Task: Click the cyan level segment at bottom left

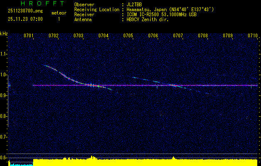Action: tap(21, 164)
